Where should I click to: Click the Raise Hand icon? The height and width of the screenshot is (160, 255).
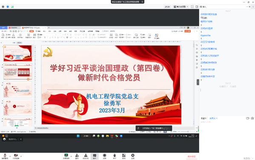(x=115, y=156)
